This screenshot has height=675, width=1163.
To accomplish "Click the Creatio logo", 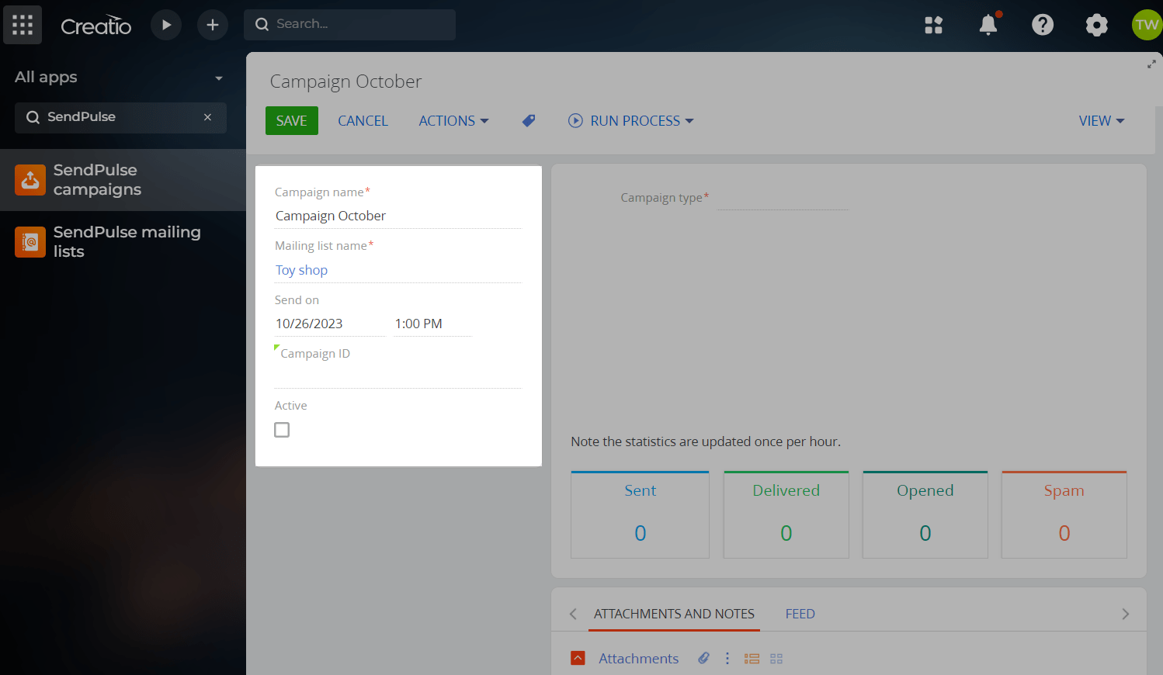I will pyautogui.click(x=96, y=26).
